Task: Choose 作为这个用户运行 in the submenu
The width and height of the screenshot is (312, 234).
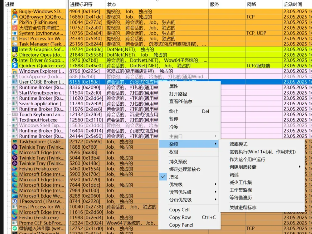Action: pos(262,159)
